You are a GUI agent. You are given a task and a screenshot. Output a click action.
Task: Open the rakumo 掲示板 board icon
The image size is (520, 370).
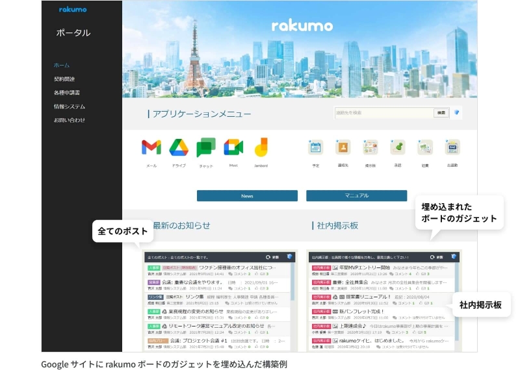(x=370, y=147)
